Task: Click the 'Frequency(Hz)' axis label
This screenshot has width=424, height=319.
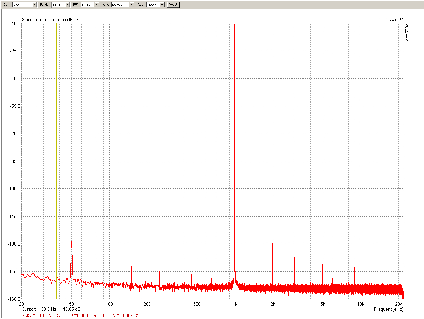Action: pyautogui.click(x=389, y=309)
